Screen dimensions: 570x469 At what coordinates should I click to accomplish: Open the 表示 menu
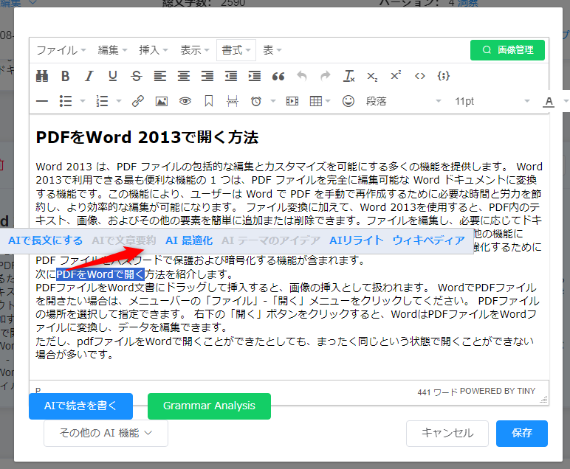(x=195, y=50)
